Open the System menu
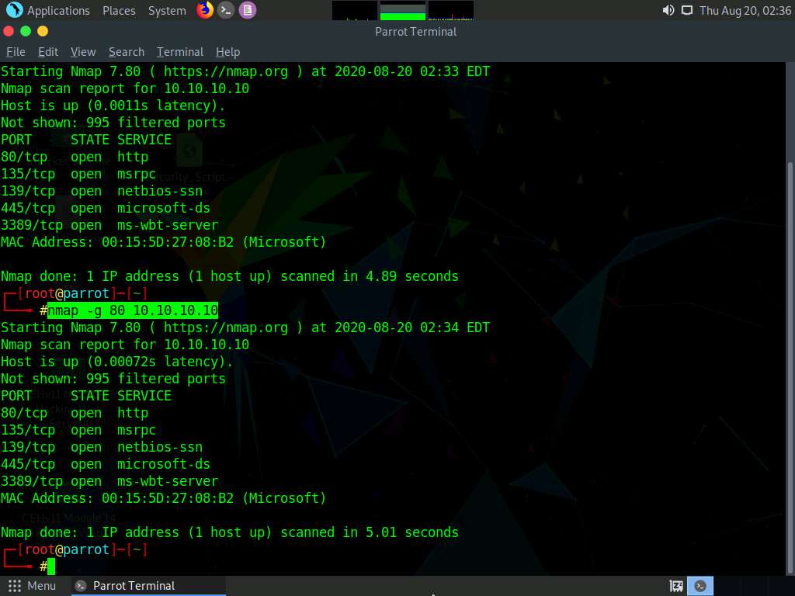The width and height of the screenshot is (795, 596). (167, 11)
